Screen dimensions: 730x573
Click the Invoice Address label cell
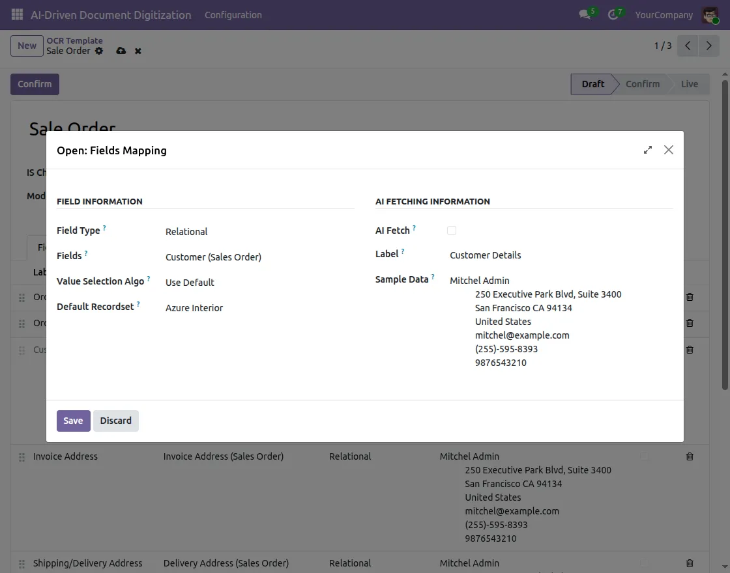[65, 456]
